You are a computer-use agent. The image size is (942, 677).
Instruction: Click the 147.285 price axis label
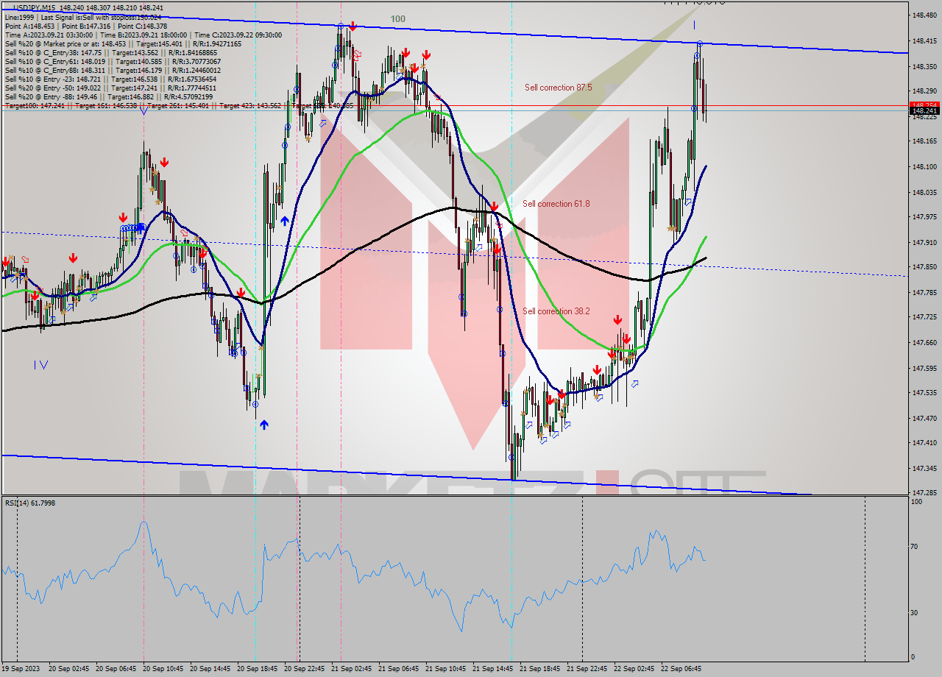[x=924, y=492]
